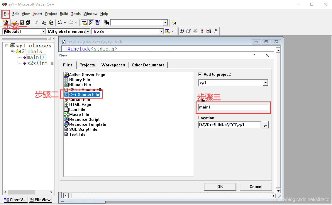Click the Find in Files icon

click(x=106, y=23)
